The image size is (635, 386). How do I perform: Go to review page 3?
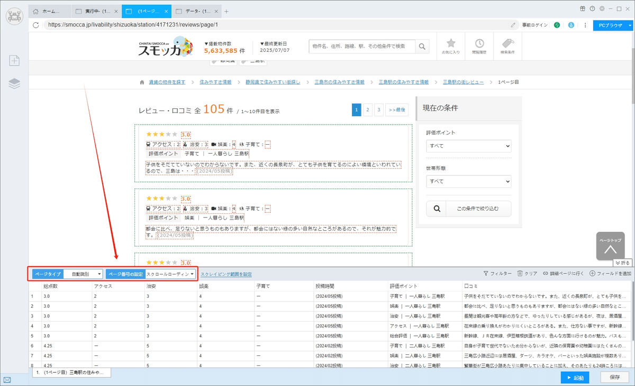[379, 110]
